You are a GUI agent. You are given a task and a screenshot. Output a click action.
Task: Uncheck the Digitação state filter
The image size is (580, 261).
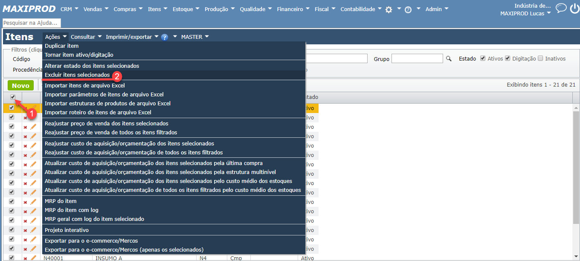pos(507,58)
